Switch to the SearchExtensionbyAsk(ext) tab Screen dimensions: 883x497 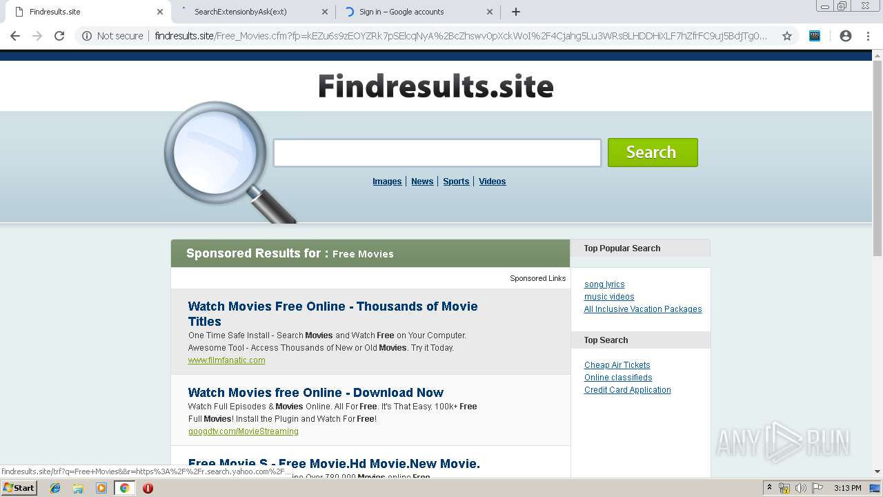click(x=253, y=12)
